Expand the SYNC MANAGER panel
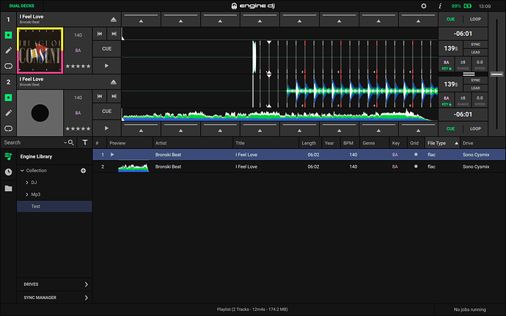This screenshot has width=506, height=316. point(54,298)
